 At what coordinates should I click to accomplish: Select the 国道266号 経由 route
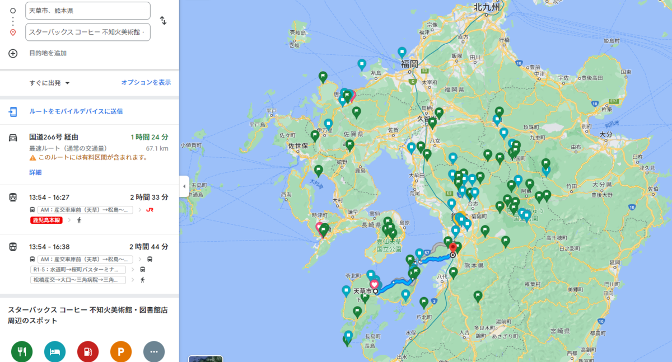(x=90, y=154)
